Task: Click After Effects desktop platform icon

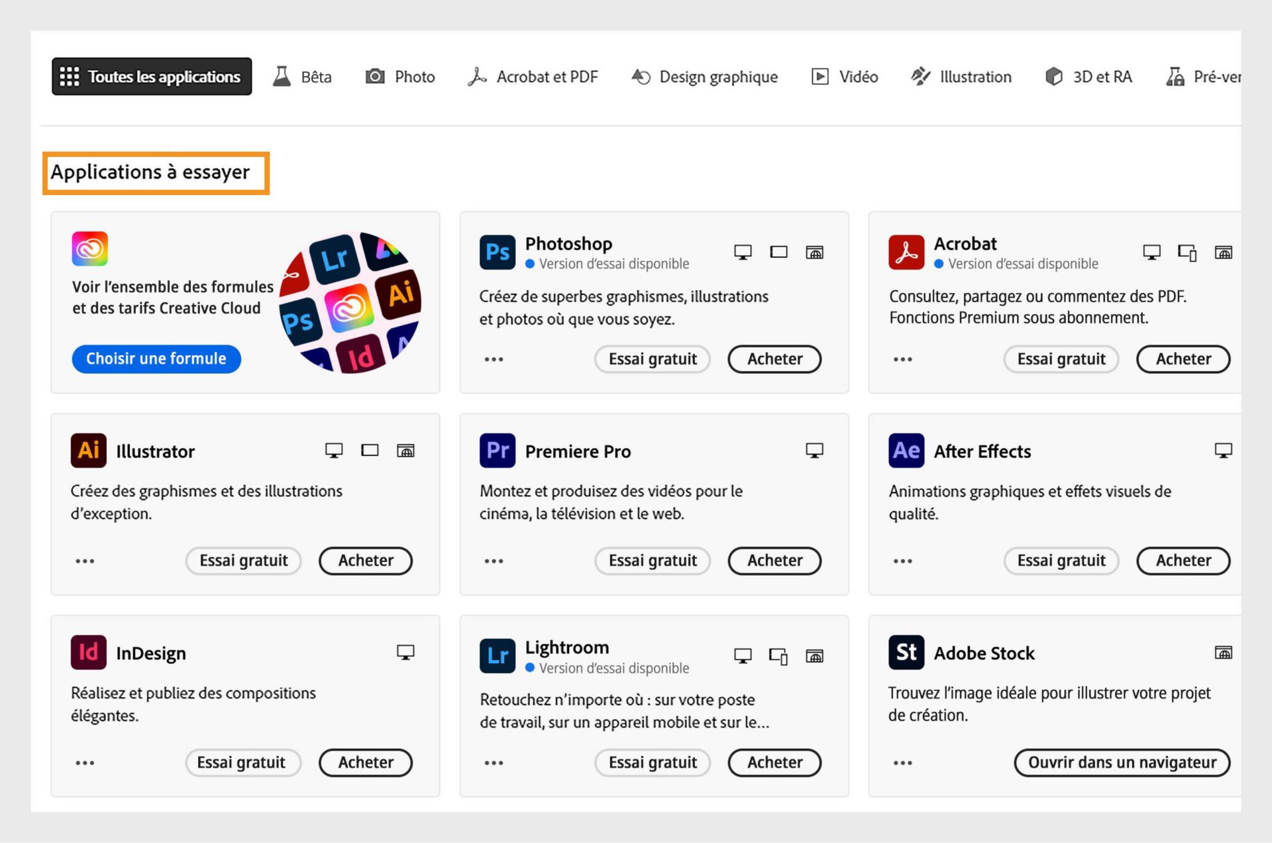Action: [1224, 451]
